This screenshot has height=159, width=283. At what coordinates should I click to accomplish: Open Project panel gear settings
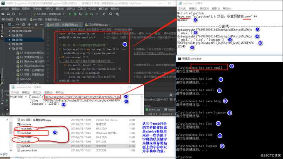point(36,25)
